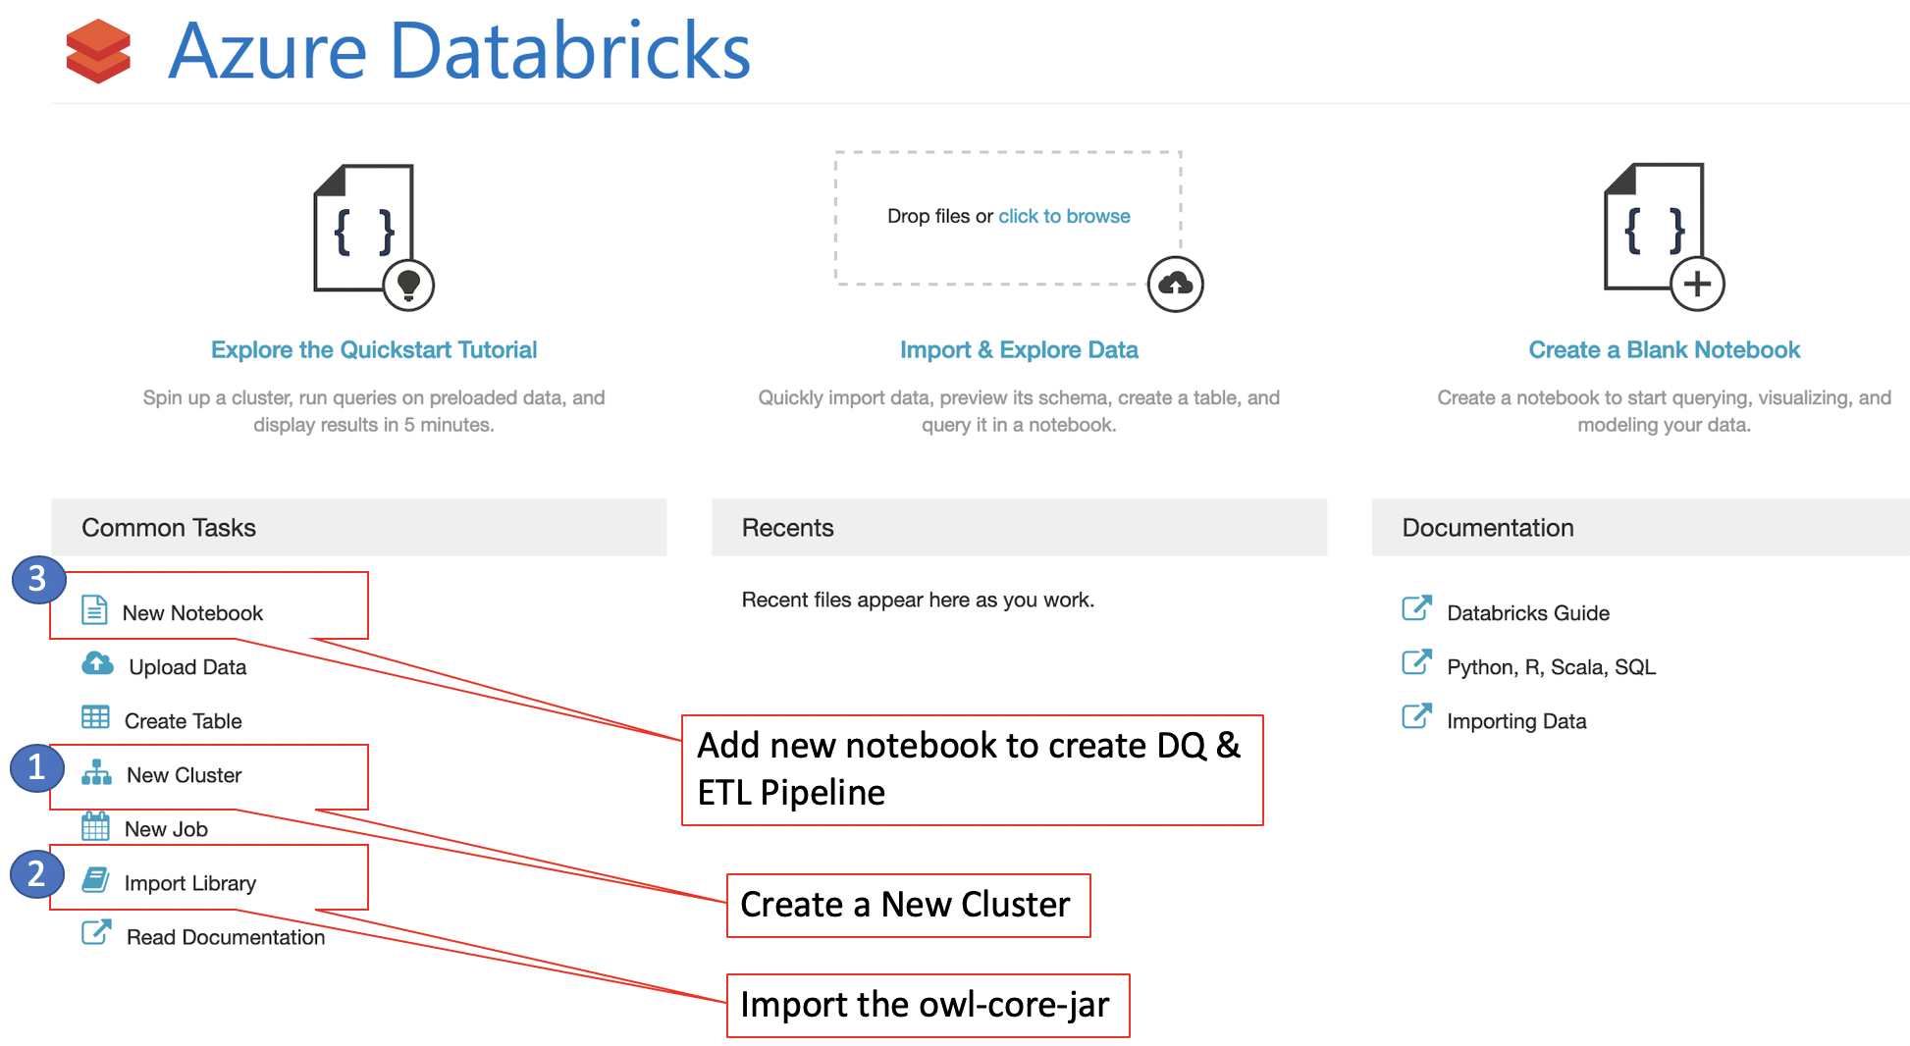
Task: Click the New Notebook page icon
Action: (94, 609)
